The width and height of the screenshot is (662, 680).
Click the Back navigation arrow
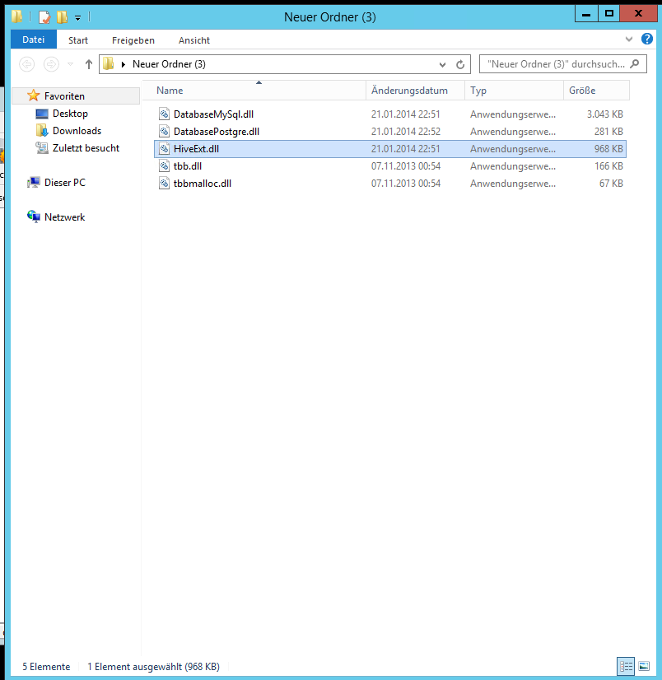point(27,64)
